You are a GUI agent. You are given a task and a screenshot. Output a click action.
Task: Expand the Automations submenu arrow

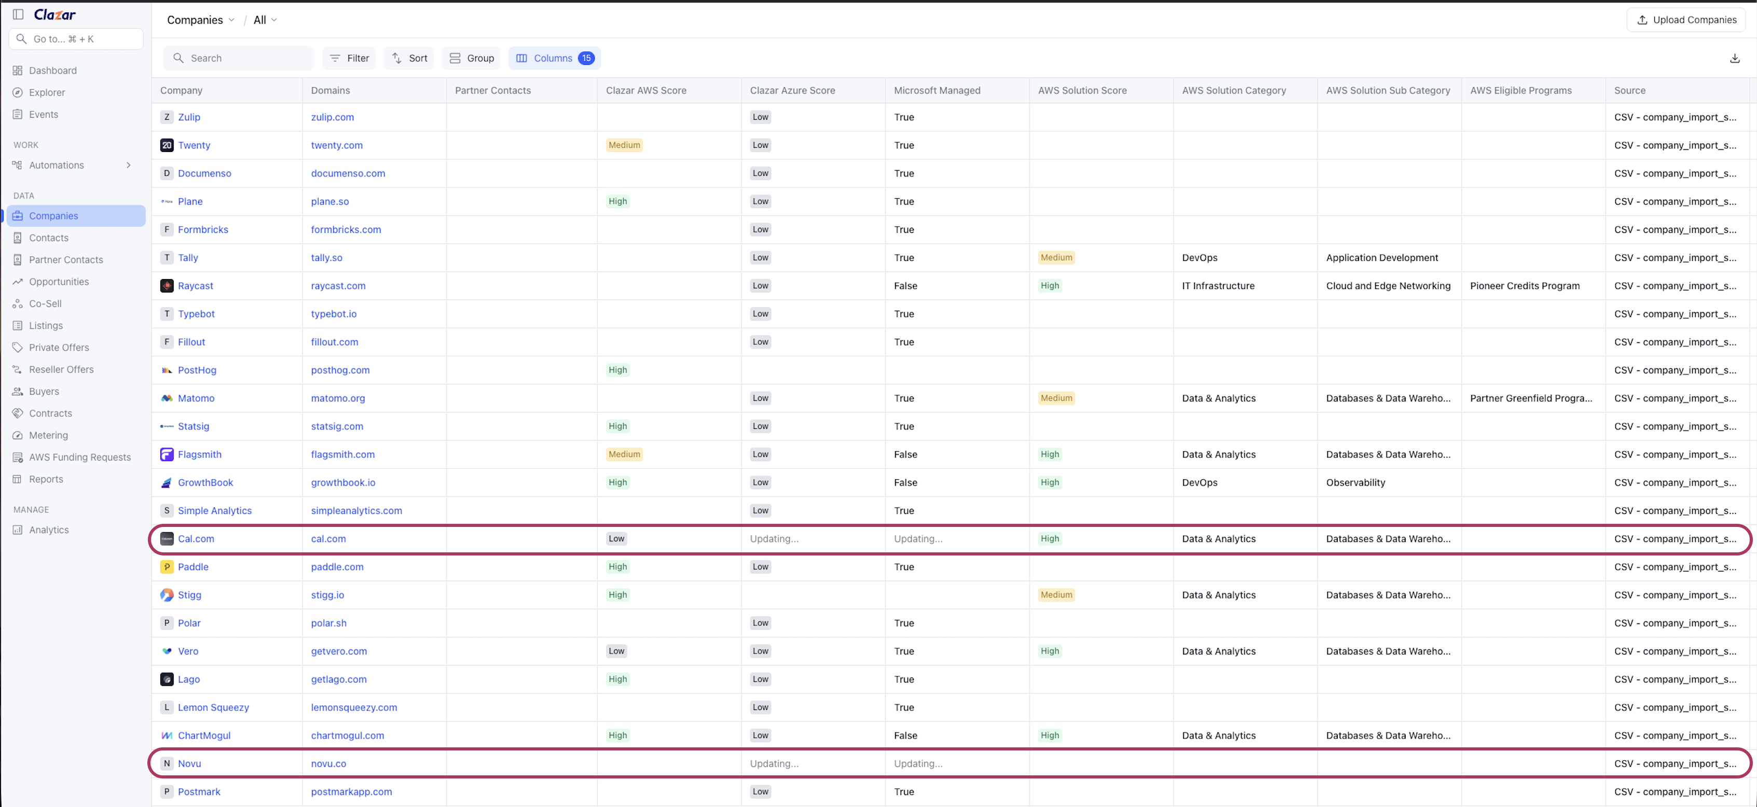pyautogui.click(x=128, y=165)
